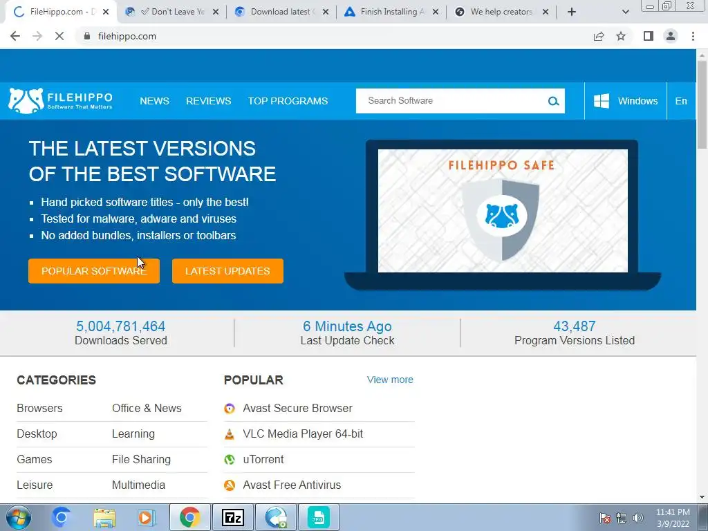This screenshot has height=531, width=708.
Task: Open the File Sharing category
Action: [x=141, y=459]
